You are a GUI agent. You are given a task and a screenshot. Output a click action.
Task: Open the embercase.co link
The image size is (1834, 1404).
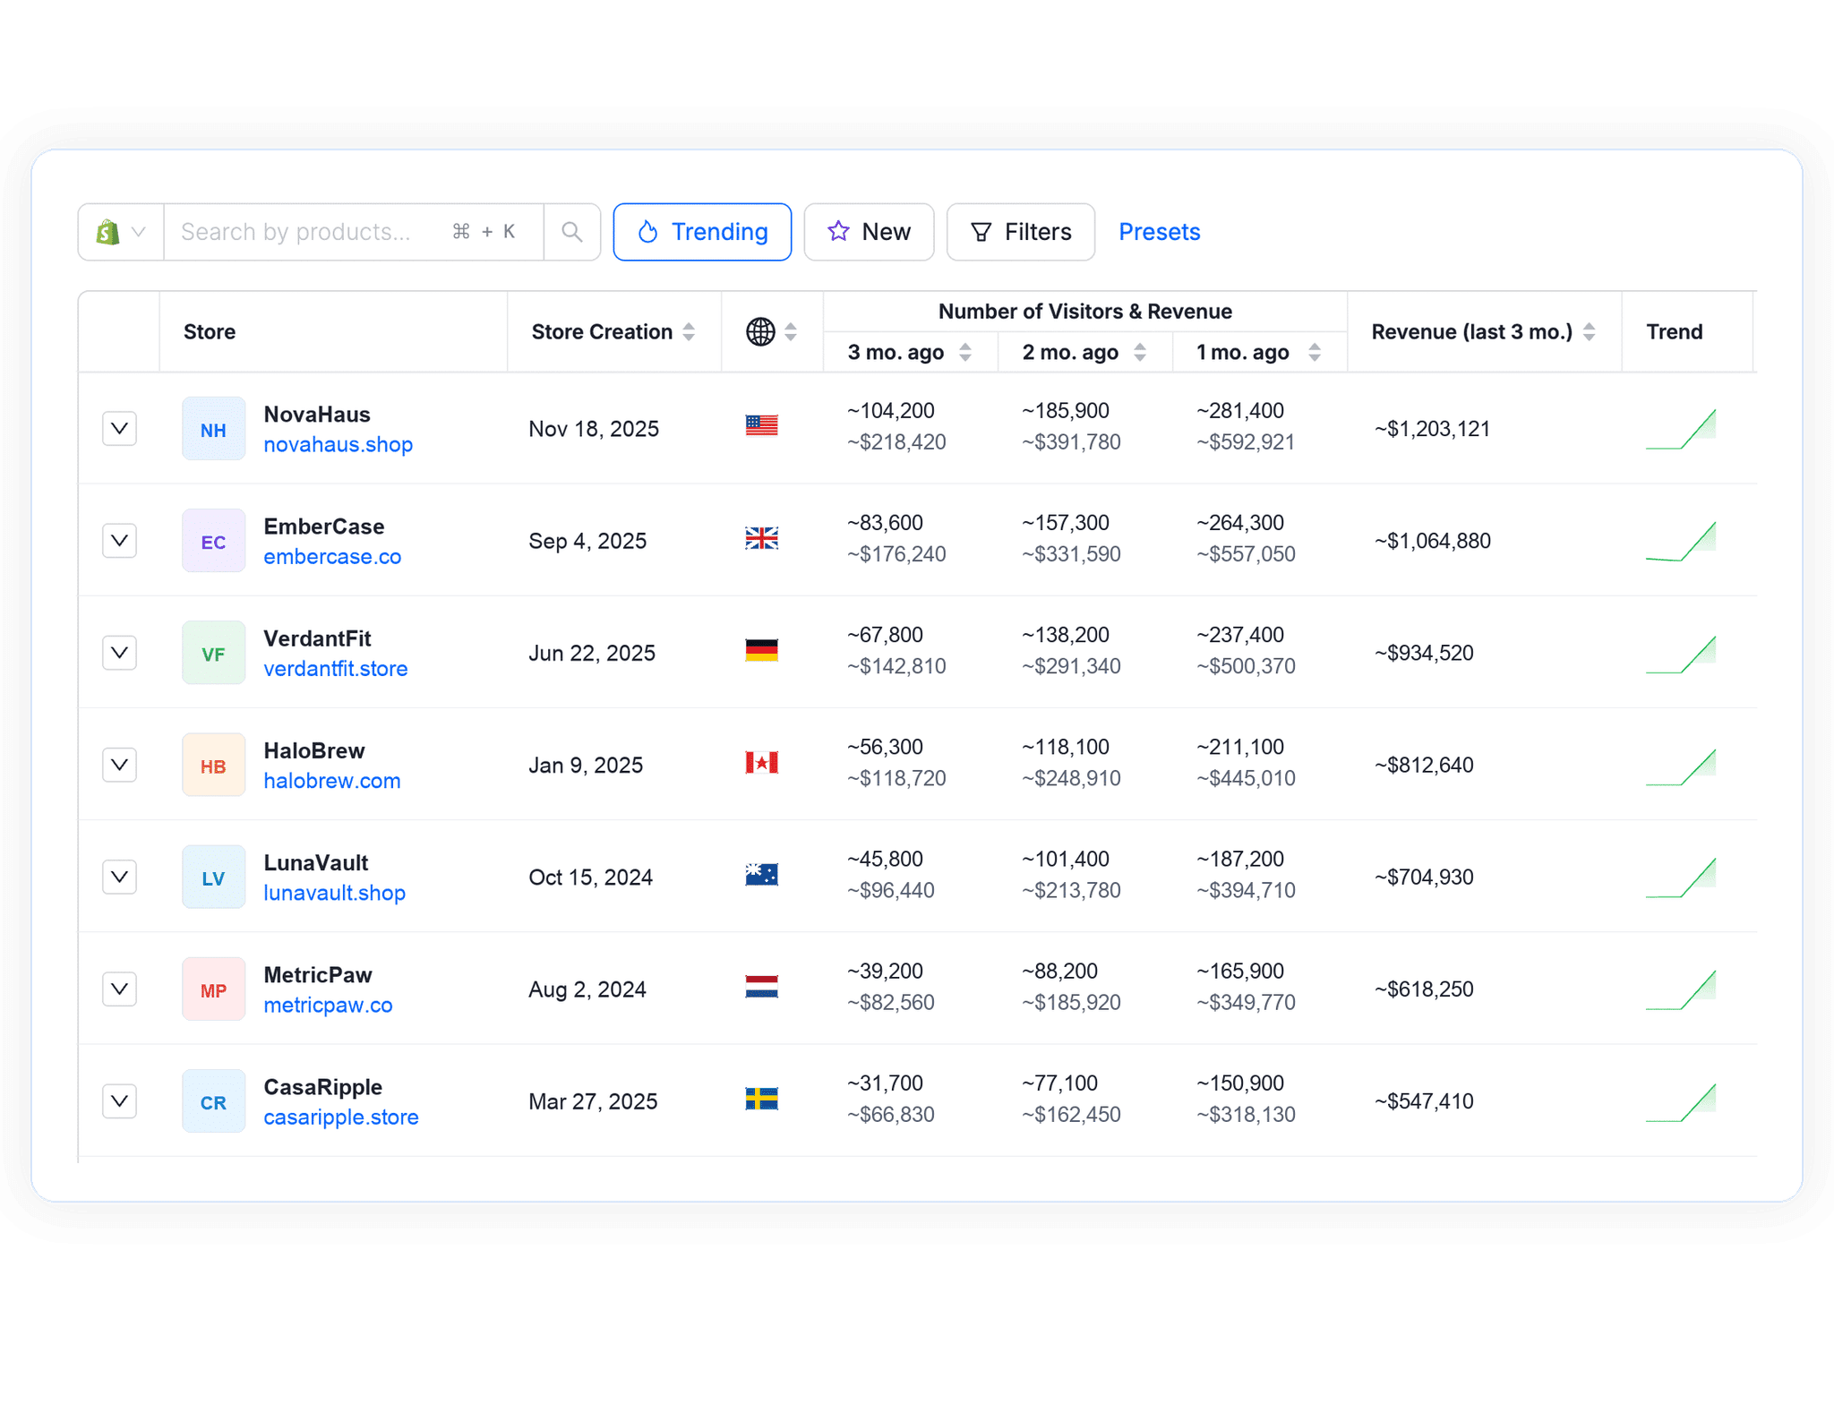click(x=332, y=557)
